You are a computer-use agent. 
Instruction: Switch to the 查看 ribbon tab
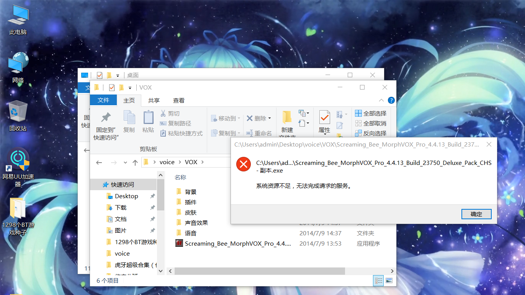coord(179,100)
